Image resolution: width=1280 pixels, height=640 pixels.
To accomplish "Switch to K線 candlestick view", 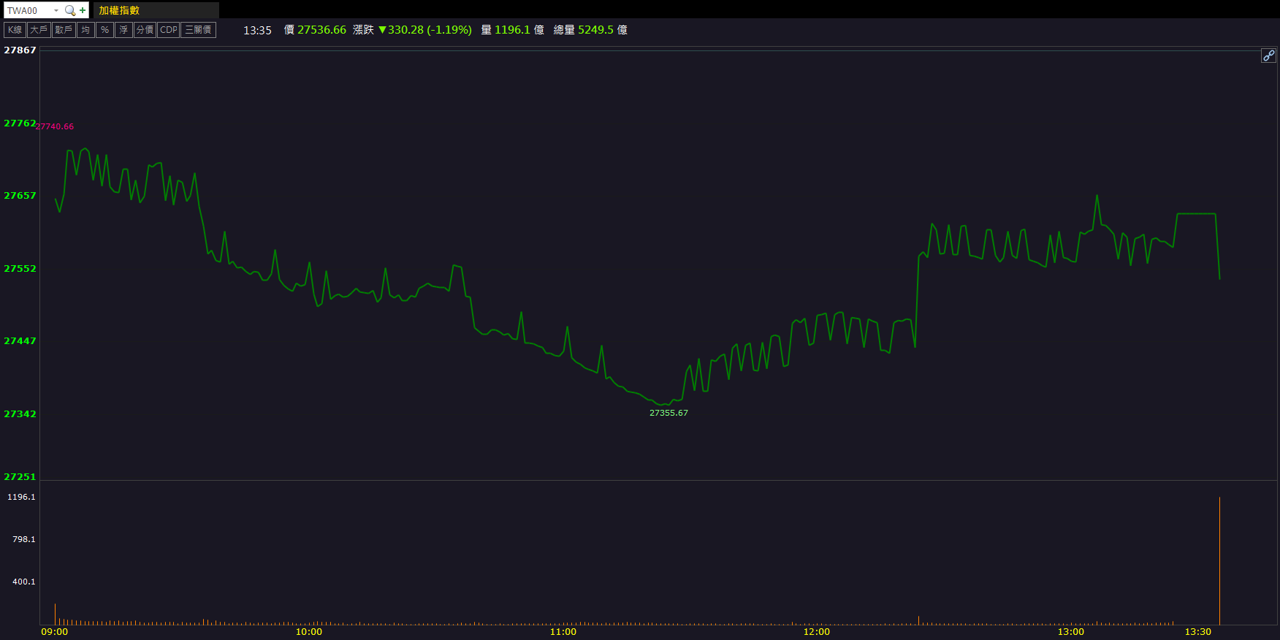I will (x=15, y=30).
